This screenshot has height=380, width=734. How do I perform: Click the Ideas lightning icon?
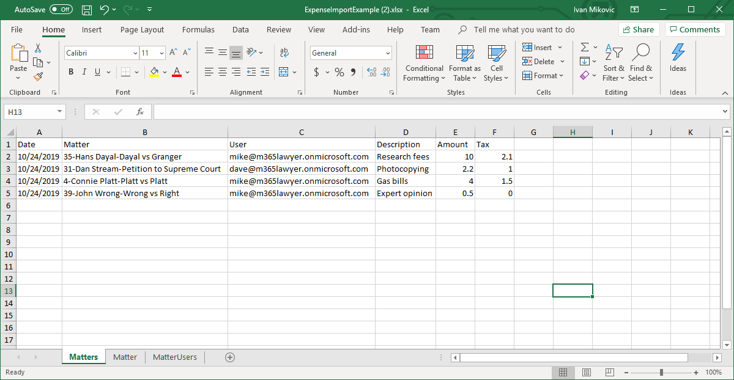tap(678, 59)
